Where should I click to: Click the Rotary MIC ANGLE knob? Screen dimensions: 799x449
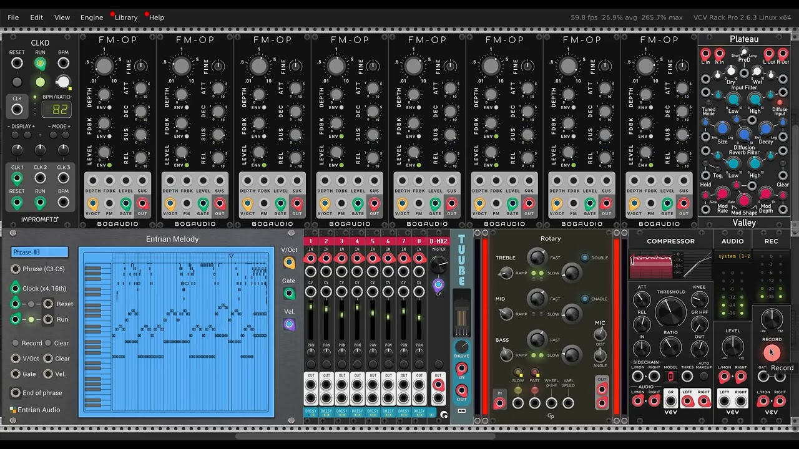600,355
